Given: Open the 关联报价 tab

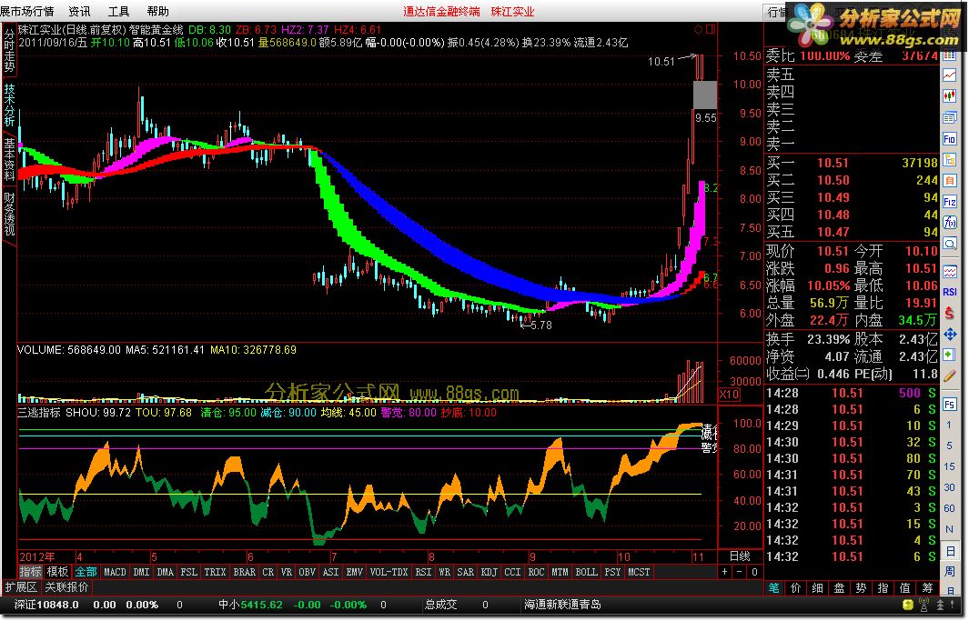Looking at the screenshot, I should point(66,587).
